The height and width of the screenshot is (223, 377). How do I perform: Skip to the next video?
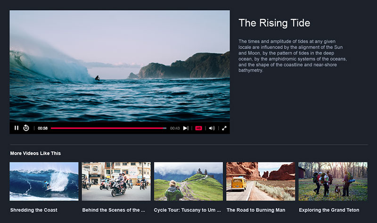coord(186,128)
